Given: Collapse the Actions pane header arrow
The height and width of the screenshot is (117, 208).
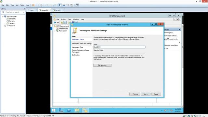Looking at the screenshot, I should pyautogui.click(x=179, y=30).
